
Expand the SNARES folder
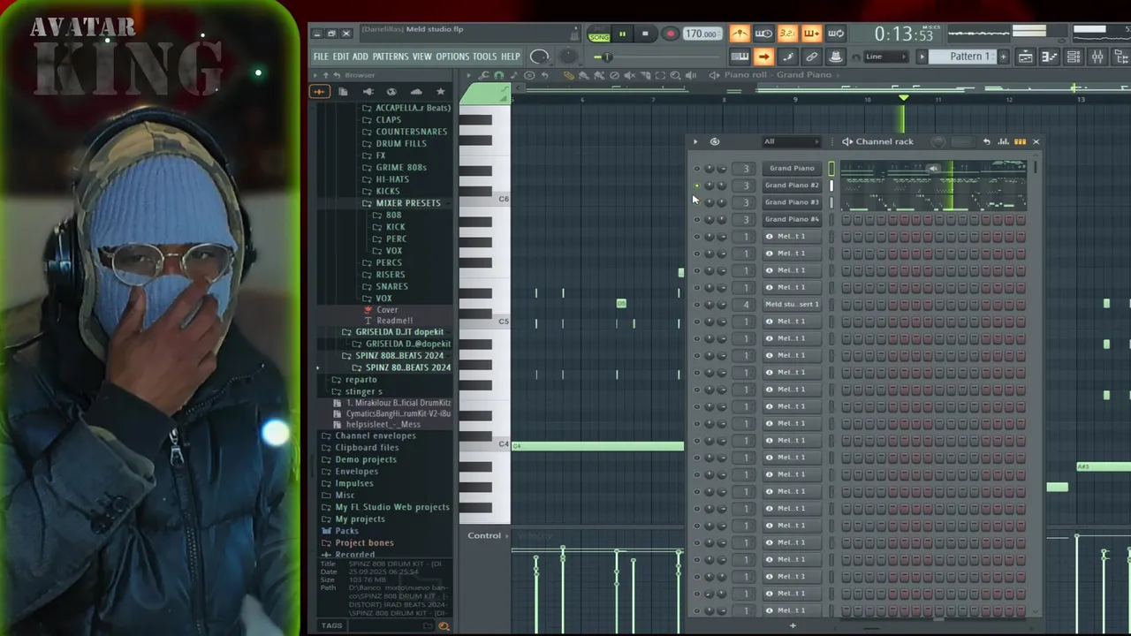(391, 286)
